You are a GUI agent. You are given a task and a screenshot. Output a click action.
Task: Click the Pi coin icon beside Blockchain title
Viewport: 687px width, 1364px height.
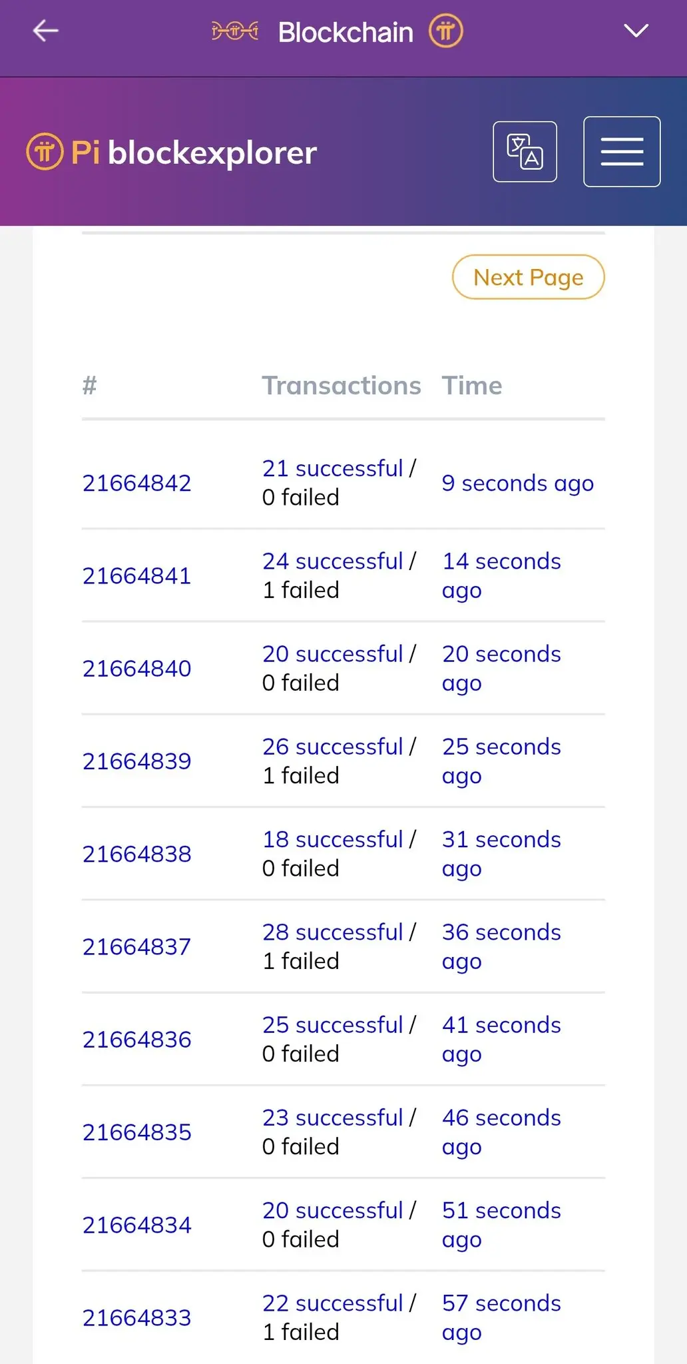click(447, 31)
